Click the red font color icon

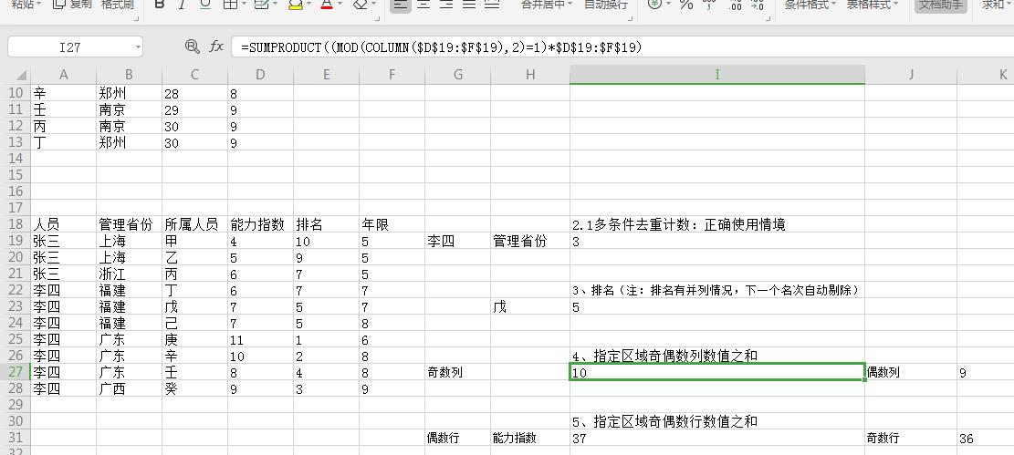327,4
